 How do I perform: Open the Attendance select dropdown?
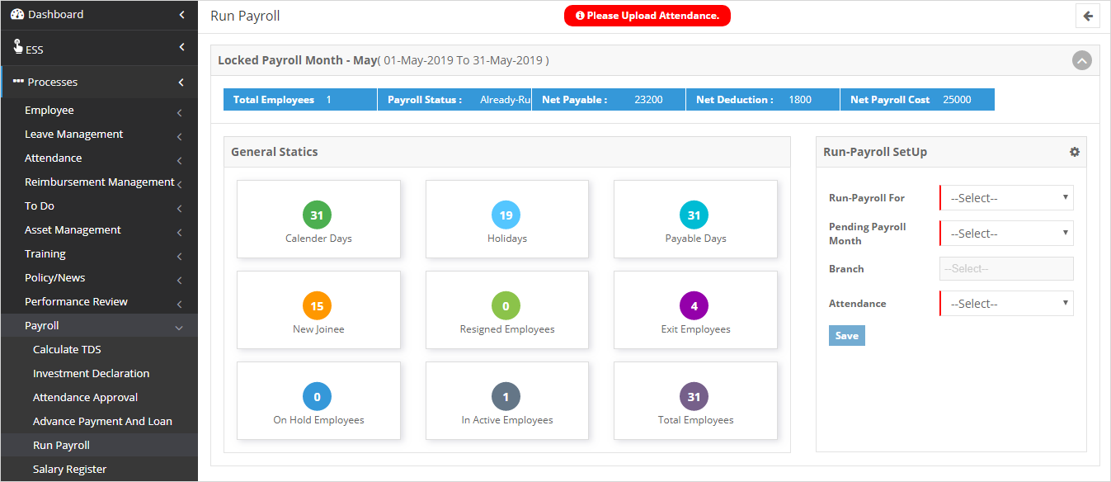point(1007,304)
